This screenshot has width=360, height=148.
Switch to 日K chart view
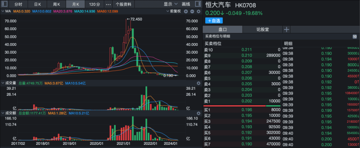coord(37,4)
